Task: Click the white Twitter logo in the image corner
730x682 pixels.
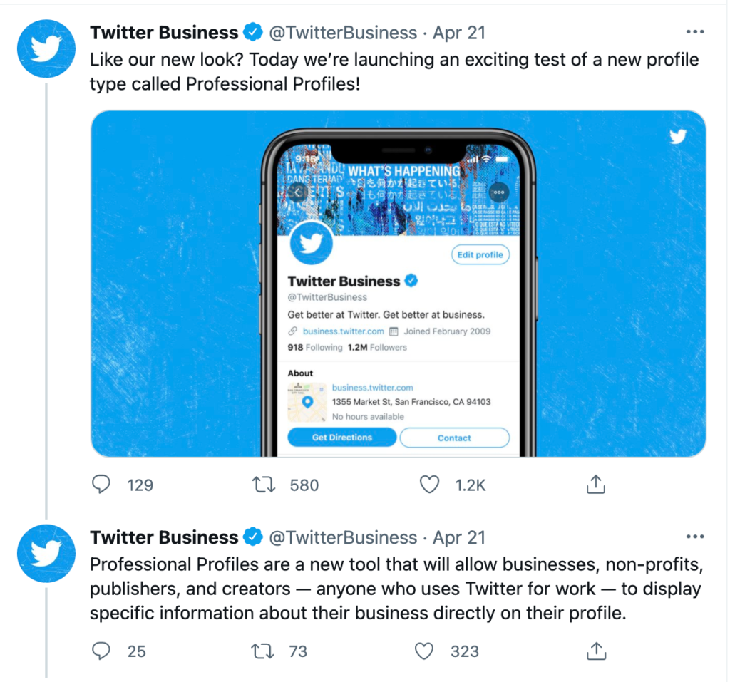Action: tap(677, 136)
